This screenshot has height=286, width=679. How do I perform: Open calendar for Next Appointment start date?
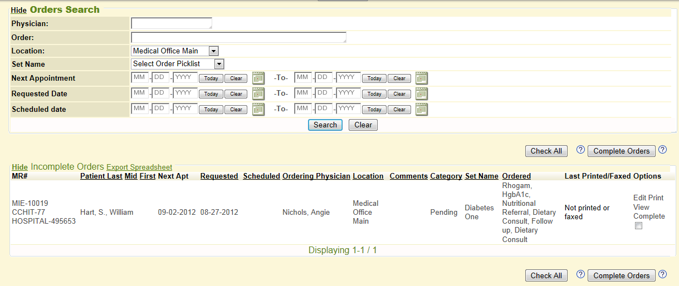pos(258,78)
